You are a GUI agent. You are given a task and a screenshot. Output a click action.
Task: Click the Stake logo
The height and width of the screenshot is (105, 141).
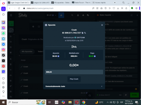pos(23,15)
